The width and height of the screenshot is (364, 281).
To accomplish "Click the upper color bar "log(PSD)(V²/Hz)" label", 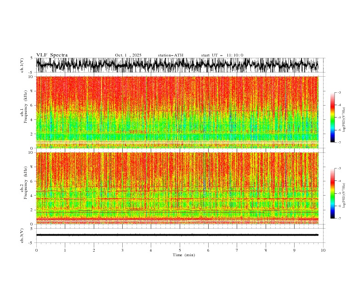I will tap(344, 120).
